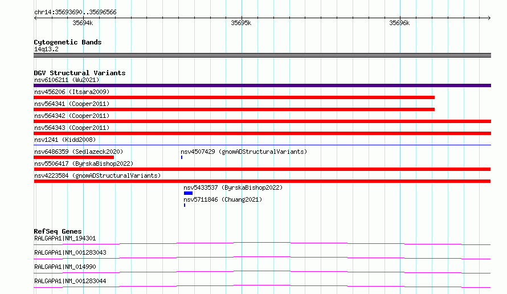Image resolution: width=507 pixels, height=294 pixels.
Task: Click the chr14:35693690..35696566 coordinate label
Action: click(75, 13)
